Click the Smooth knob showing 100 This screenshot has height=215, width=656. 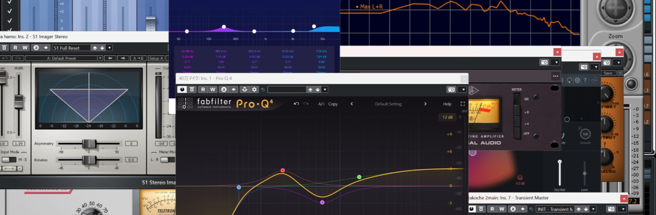(585, 134)
